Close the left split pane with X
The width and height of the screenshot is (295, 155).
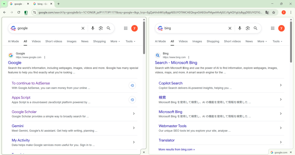click(144, 152)
